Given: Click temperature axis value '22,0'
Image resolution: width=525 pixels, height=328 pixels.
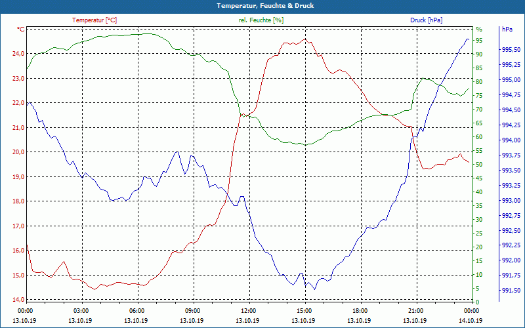Looking at the screenshot, I should tap(19, 103).
